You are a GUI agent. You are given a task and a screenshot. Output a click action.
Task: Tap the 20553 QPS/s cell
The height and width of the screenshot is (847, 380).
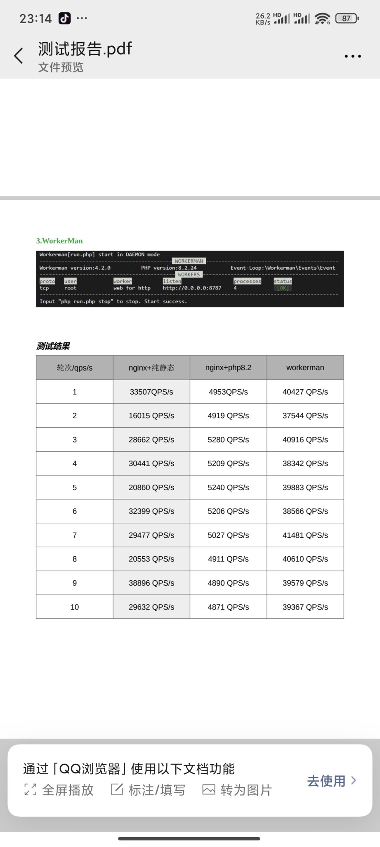click(x=151, y=559)
